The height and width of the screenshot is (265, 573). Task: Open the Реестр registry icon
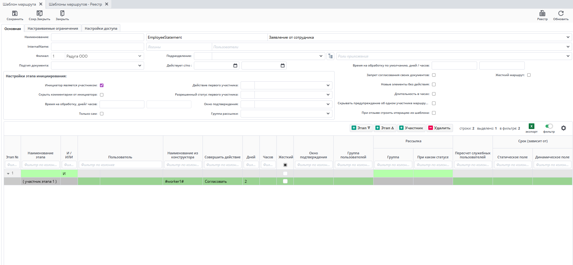tap(542, 13)
